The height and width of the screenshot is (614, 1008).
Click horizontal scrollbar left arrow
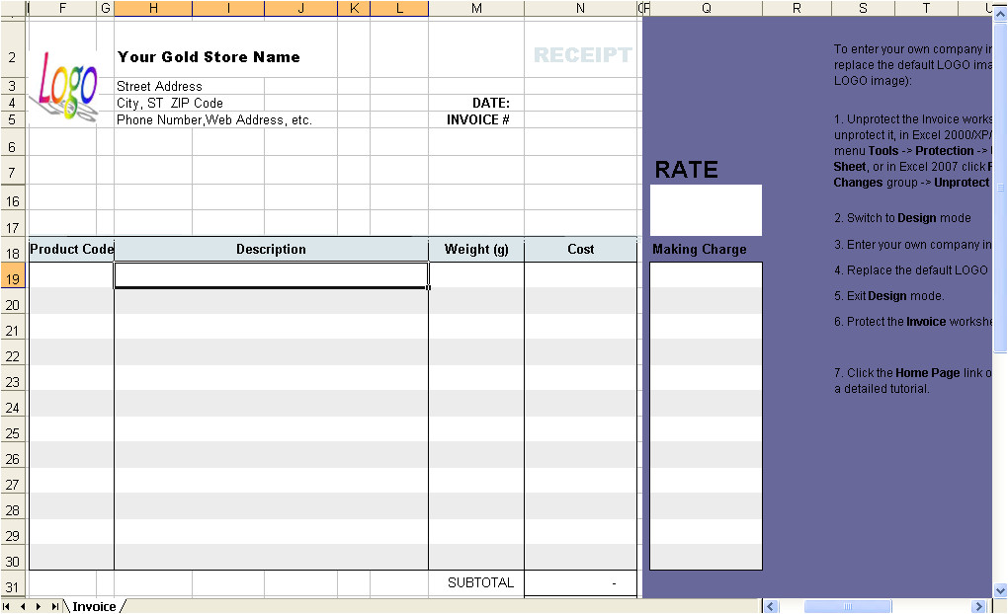pos(771,606)
